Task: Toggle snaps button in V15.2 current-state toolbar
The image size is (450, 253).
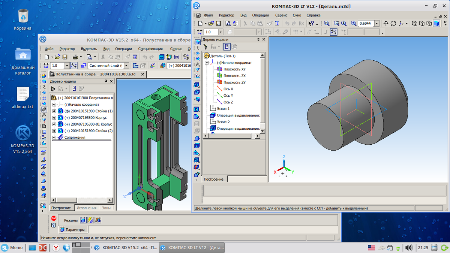Action: click(73, 66)
